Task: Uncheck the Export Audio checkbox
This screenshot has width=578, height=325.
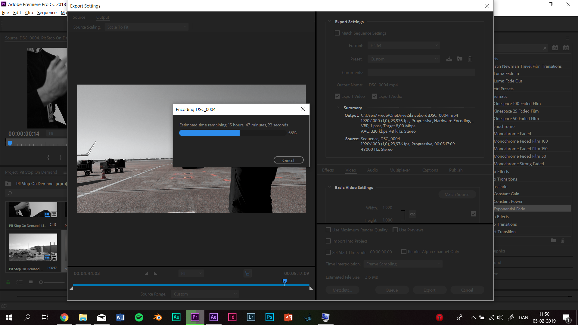Action: 374,96
